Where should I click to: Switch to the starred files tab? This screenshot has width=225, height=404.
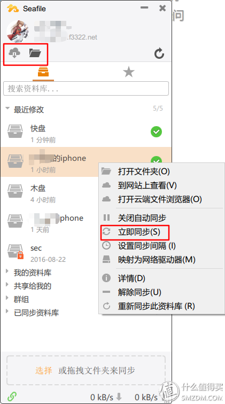point(129,72)
